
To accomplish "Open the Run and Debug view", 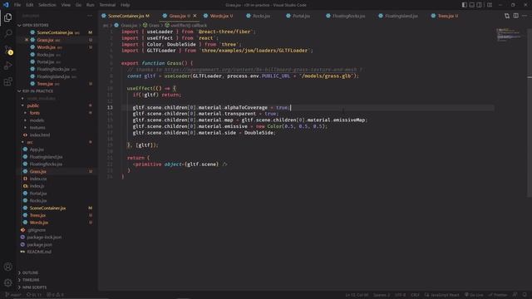I will 7,66.
